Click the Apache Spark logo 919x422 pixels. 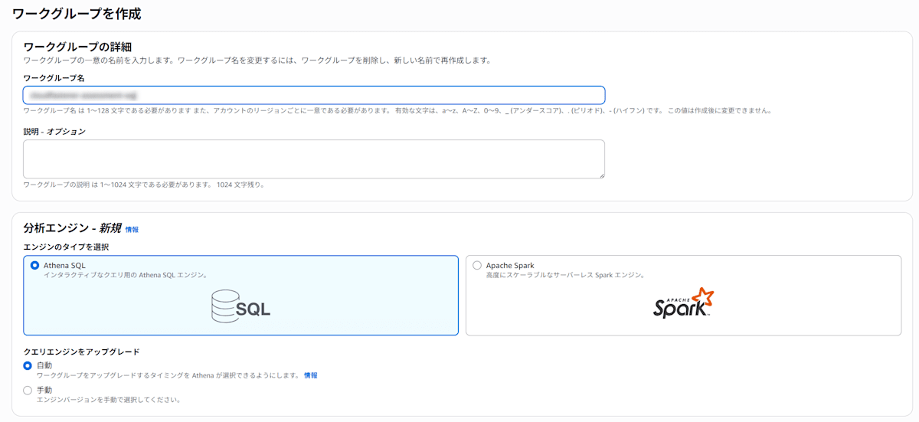(x=683, y=303)
